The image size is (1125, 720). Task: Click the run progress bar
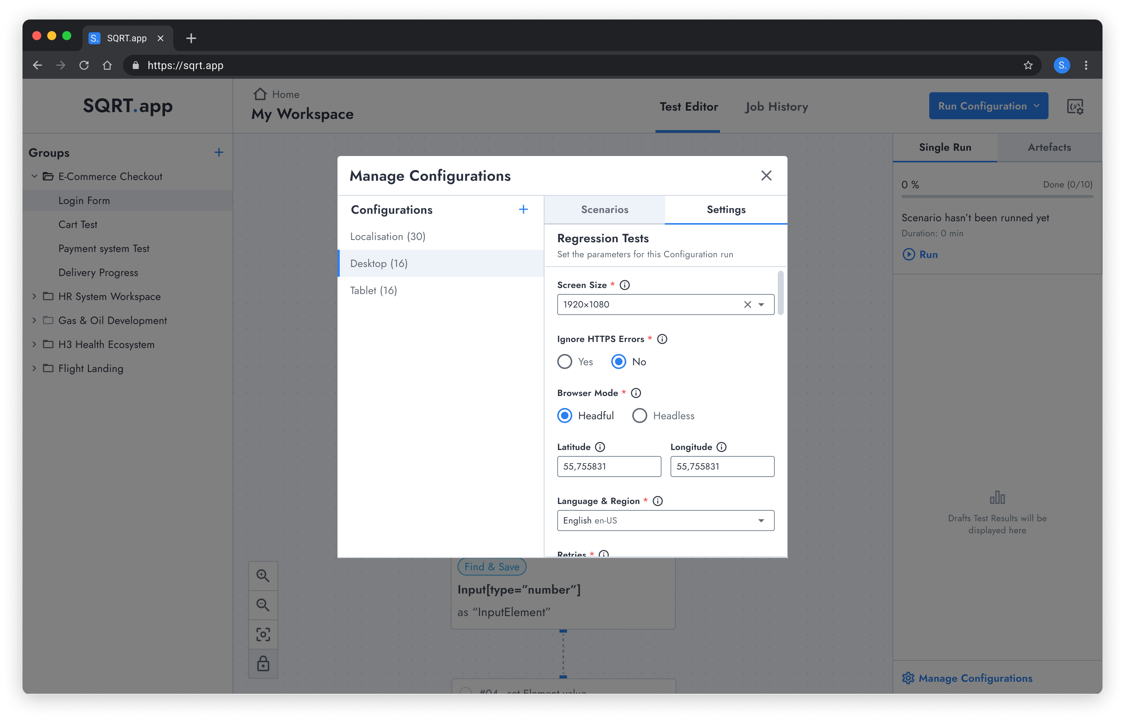coord(997,197)
